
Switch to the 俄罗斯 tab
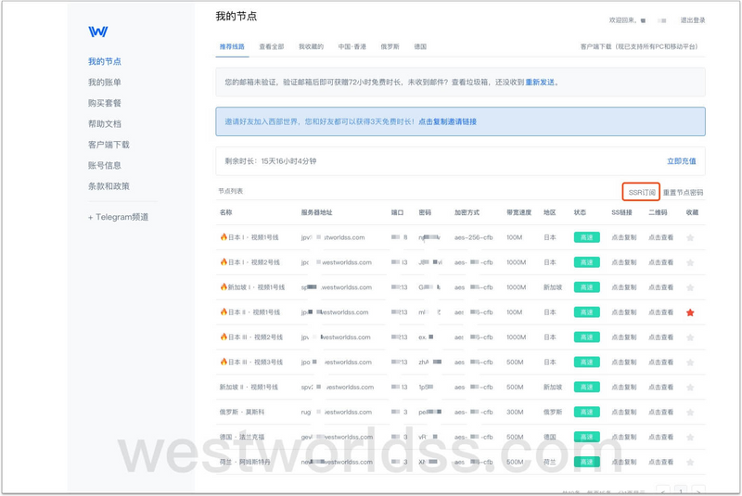pos(390,46)
